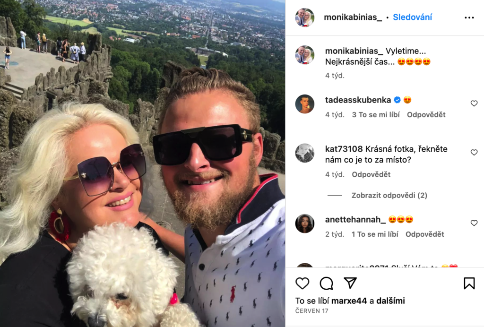Click the Sledování following button
This screenshot has width=484, height=327.
(x=412, y=17)
